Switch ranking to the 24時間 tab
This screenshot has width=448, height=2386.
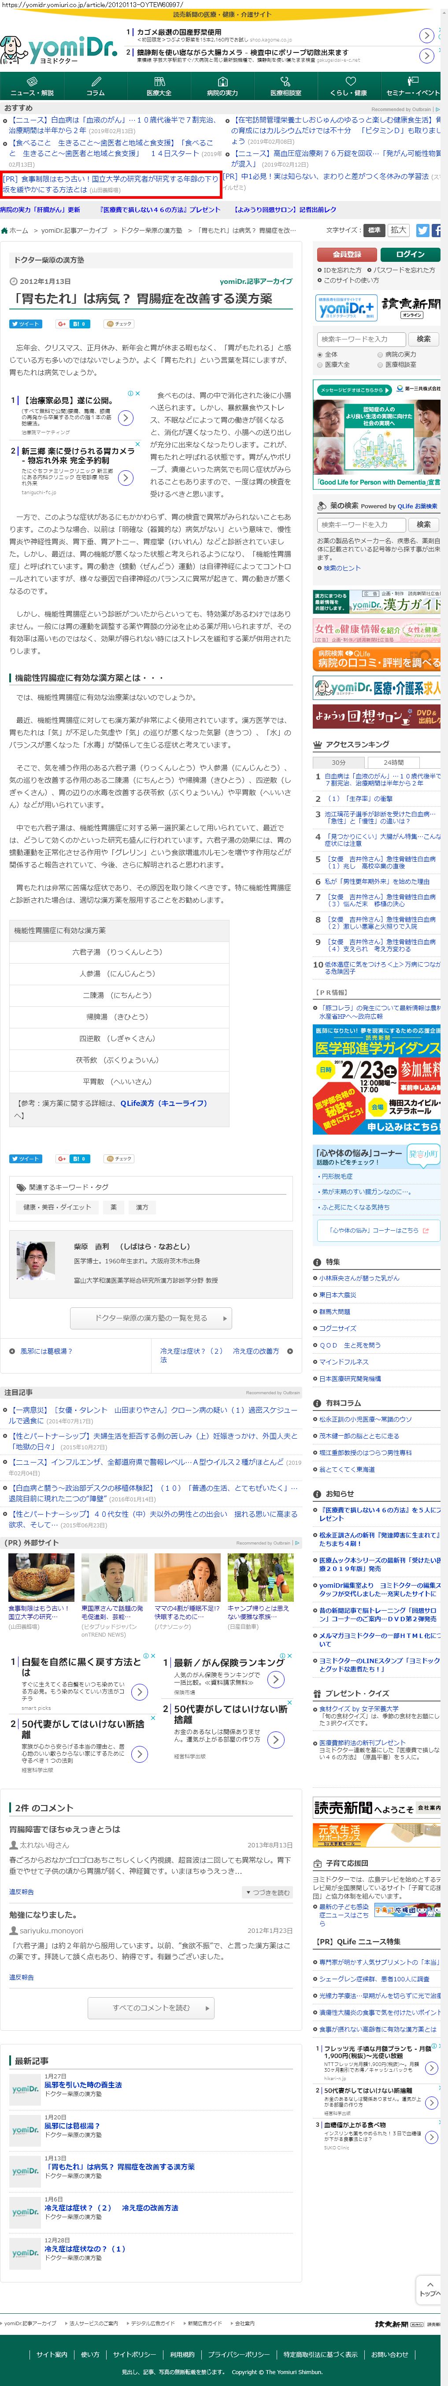(x=393, y=762)
